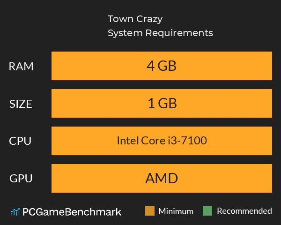Viewport: 281px width, 225px height.
Task: Click the PCGameBenchmark bar-chart logo icon
Action: 15,212
